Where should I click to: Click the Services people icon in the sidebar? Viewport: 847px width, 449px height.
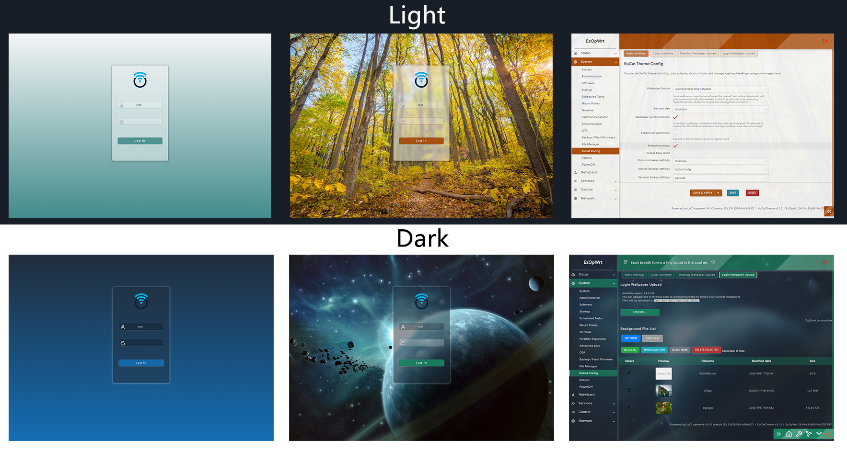573,404
